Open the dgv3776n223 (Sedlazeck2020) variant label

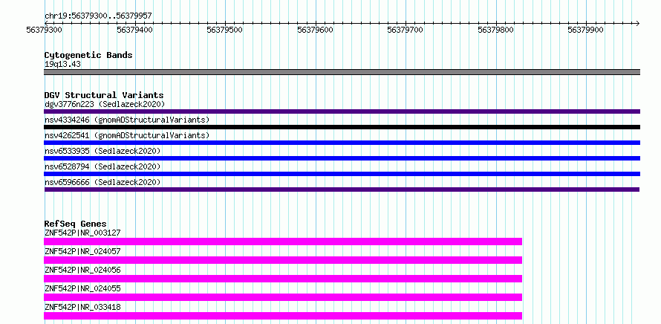[105, 104]
